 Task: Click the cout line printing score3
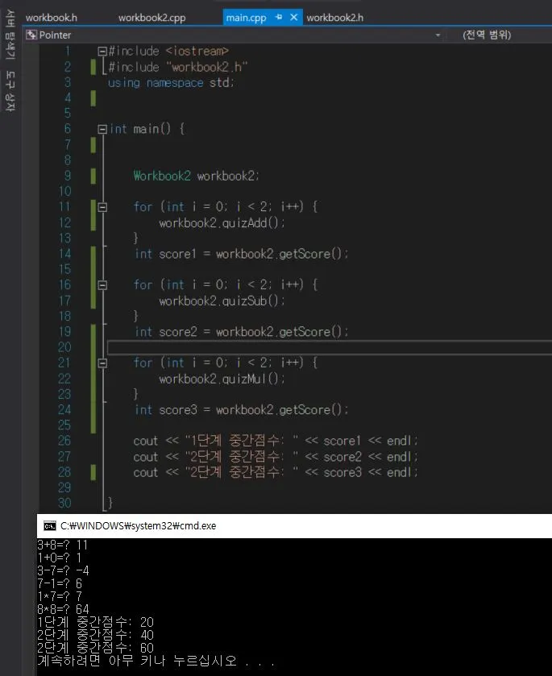(275, 472)
